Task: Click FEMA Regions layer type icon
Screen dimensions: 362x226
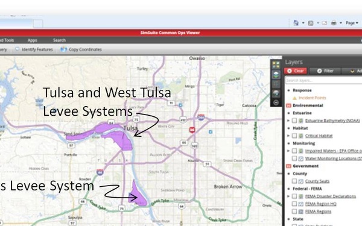Action: [301, 212]
